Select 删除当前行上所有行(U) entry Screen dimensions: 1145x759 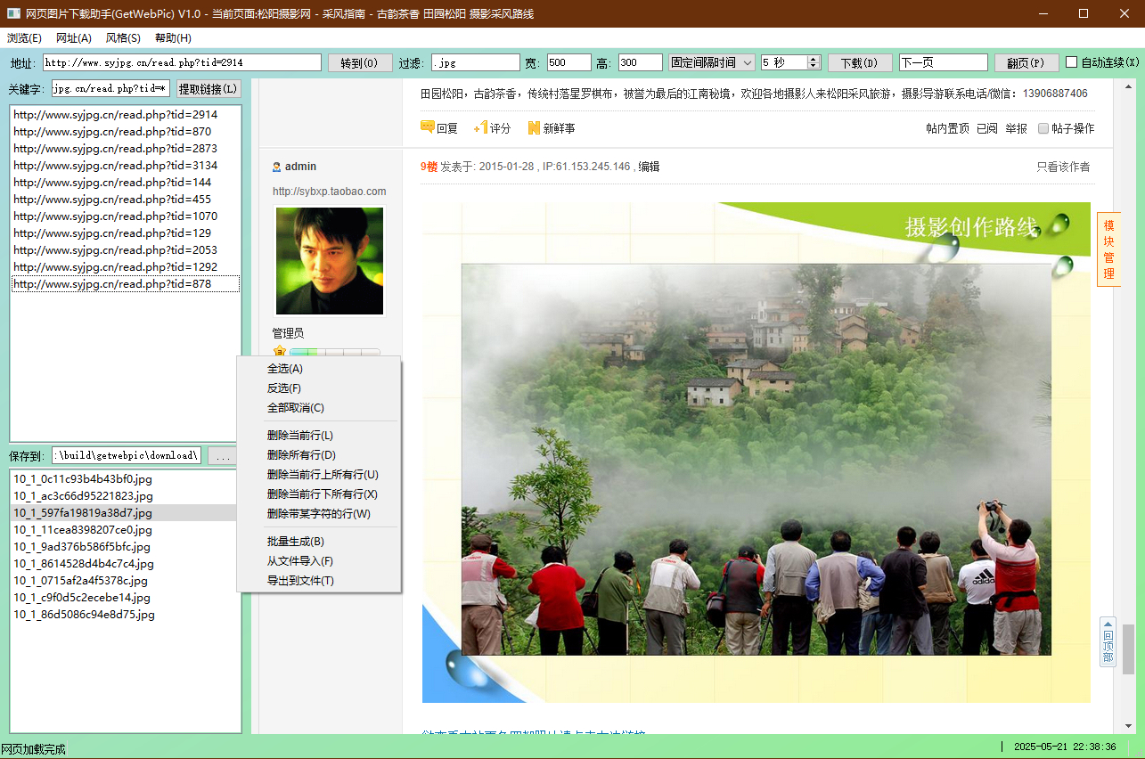pos(319,475)
